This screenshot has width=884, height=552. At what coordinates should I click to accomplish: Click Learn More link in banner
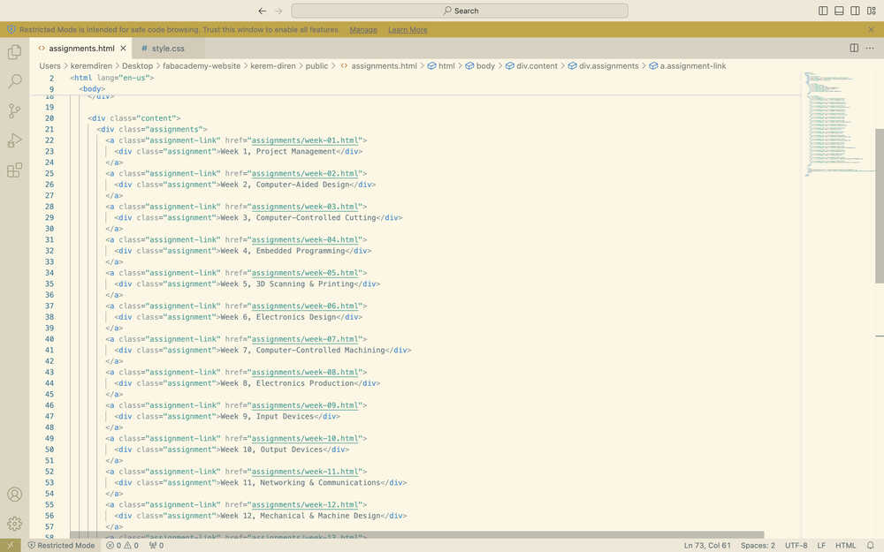click(408, 30)
